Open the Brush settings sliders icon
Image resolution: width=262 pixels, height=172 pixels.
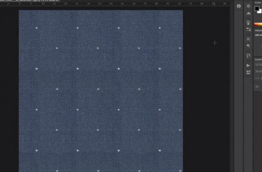(248, 30)
